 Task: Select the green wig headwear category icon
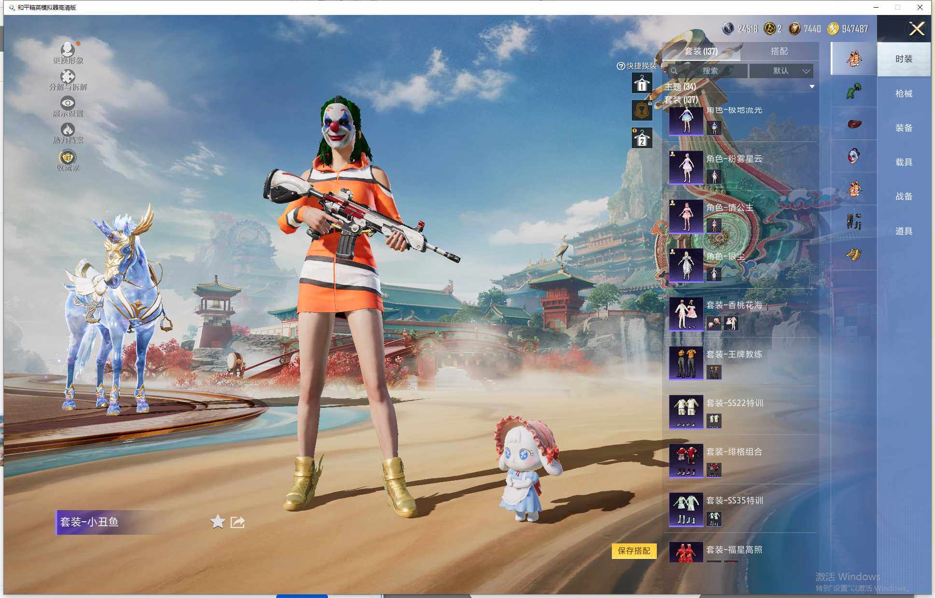click(x=853, y=91)
